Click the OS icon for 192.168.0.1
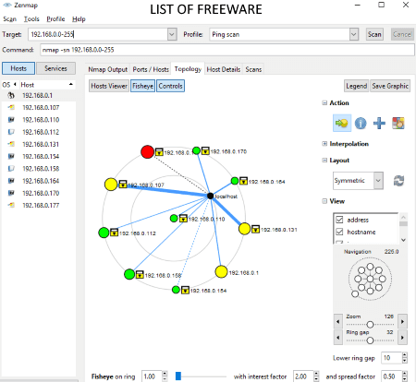416x382 pixels. click(x=11, y=95)
